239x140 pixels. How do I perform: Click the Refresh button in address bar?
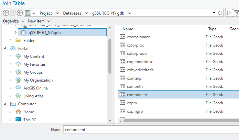(220, 13)
